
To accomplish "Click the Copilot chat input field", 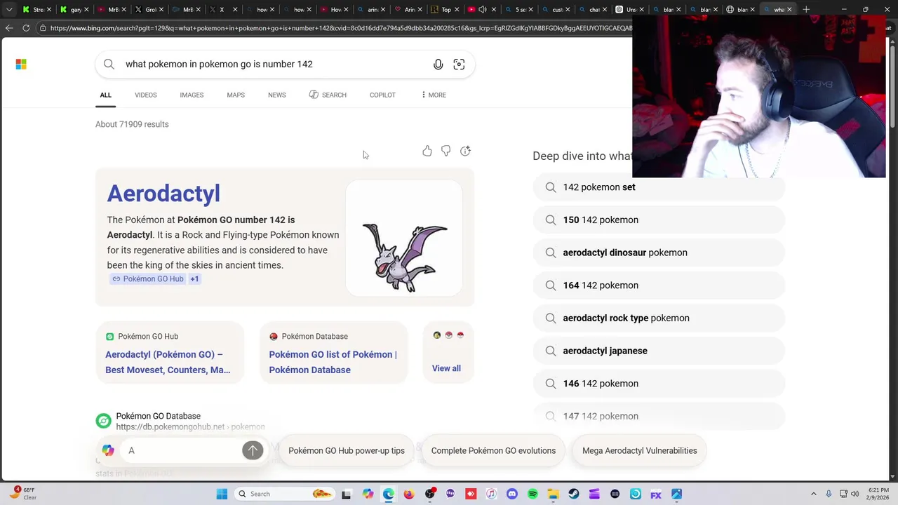I will (182, 450).
